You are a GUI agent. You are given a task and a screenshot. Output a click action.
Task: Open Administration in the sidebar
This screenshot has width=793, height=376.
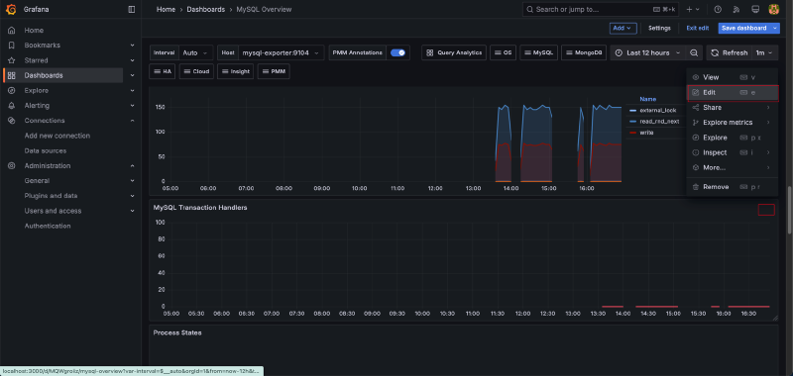(x=48, y=165)
